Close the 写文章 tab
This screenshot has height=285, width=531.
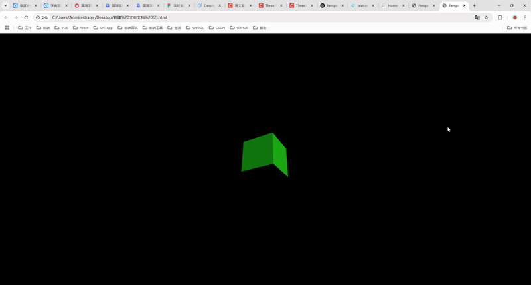click(251, 5)
